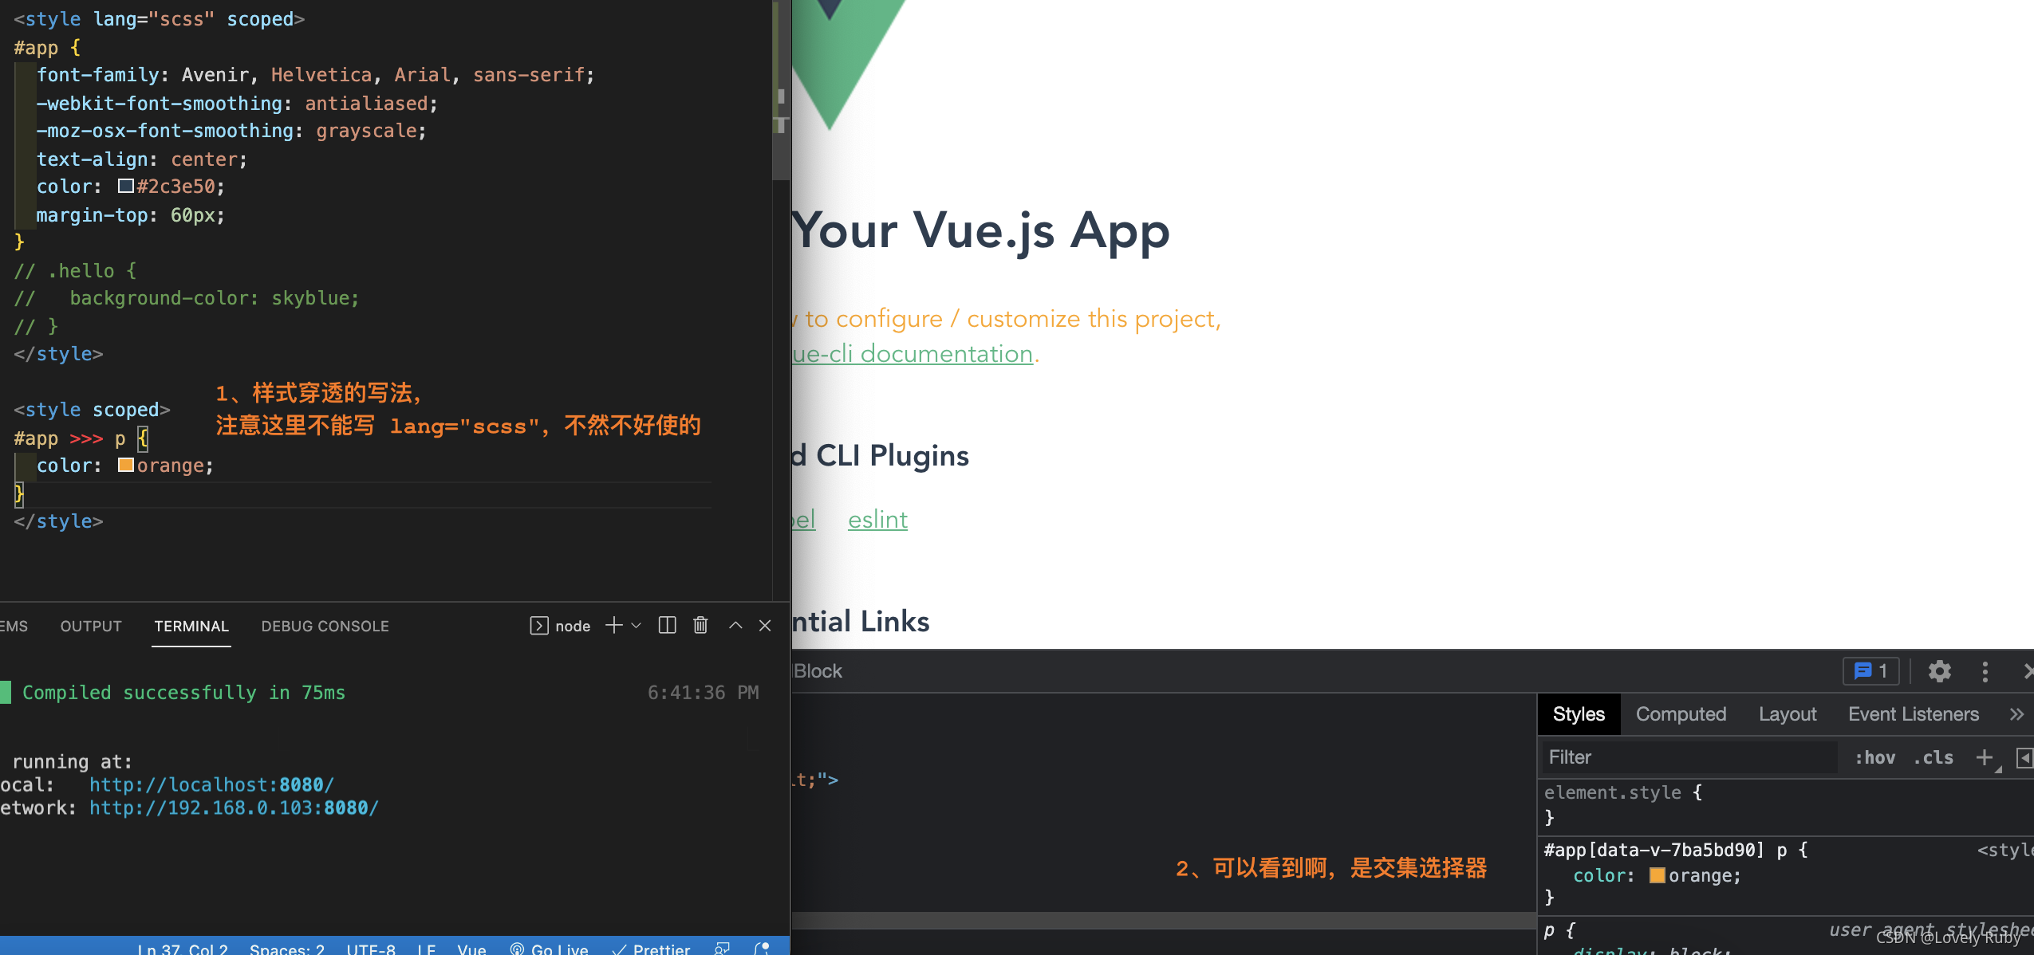Open the DEBUG CONSOLE tab
2034x955 pixels.
(325, 627)
